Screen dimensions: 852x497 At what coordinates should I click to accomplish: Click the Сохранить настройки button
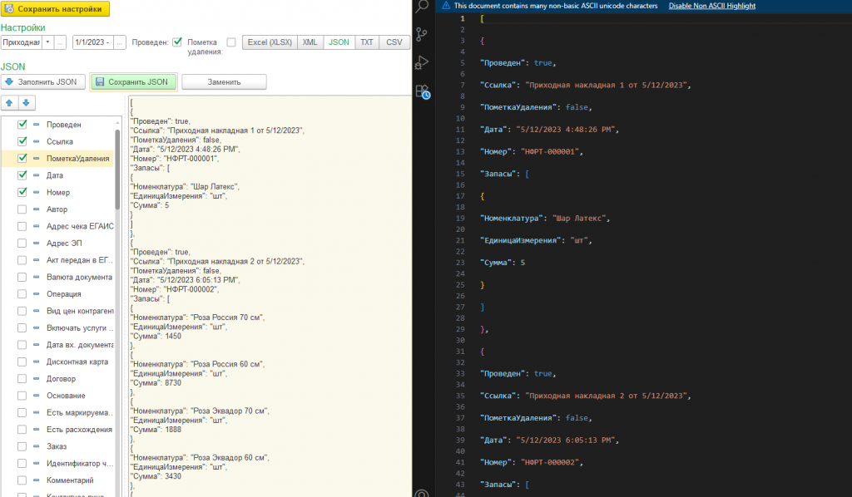[x=56, y=9]
